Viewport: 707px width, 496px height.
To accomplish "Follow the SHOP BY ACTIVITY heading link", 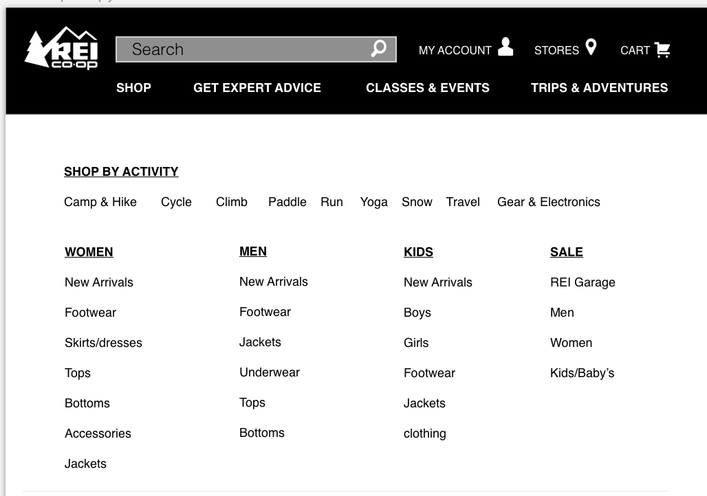I will [121, 172].
